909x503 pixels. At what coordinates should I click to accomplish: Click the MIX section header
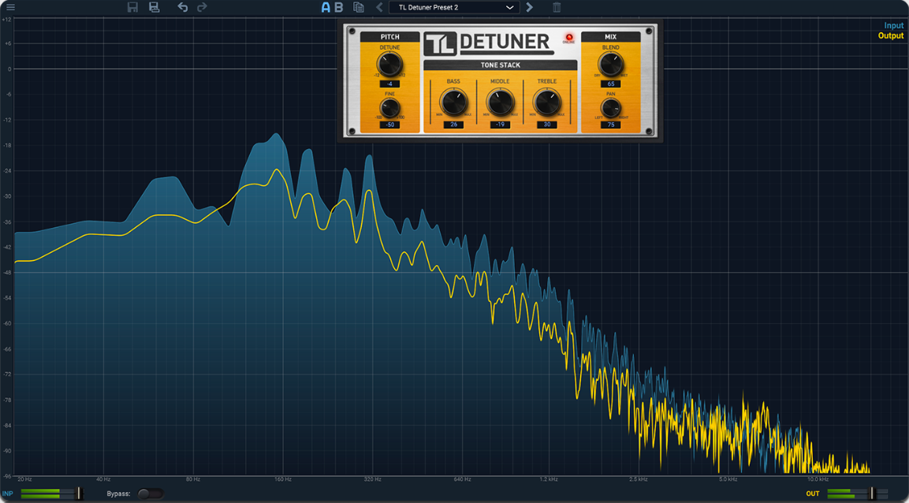[x=610, y=37]
